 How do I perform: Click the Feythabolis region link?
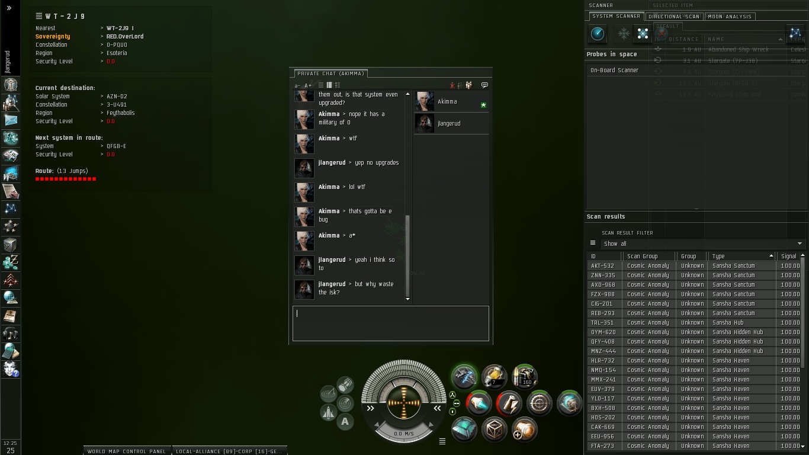point(121,113)
